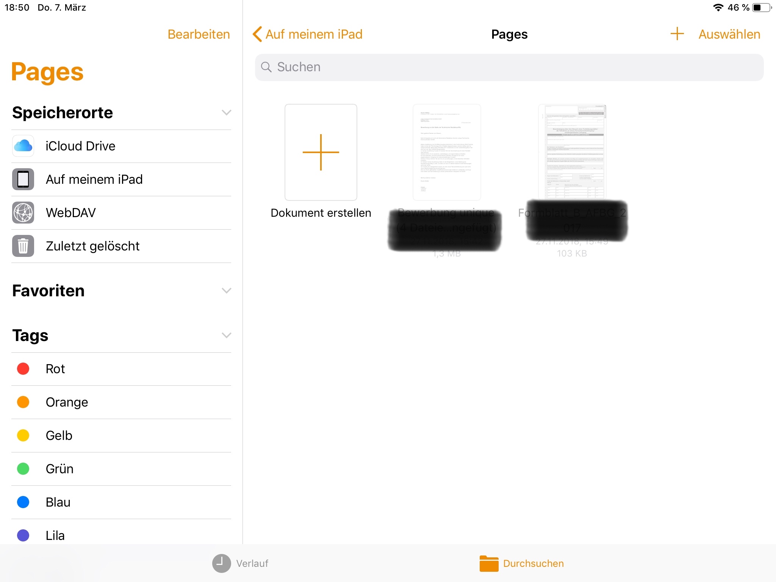Switch to the Verlauf tab
776x582 pixels.
[x=252, y=563]
